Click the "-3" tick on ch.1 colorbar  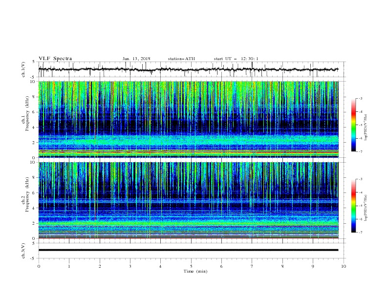point(360,98)
